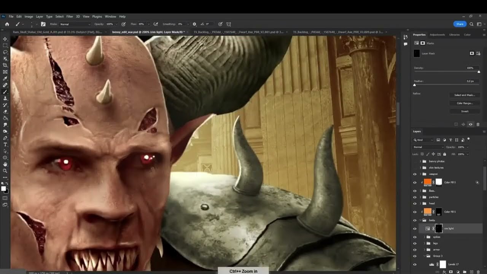Screen dimensions: 487x274
Task: Delete mask using Properties trash icon
Action: pyautogui.click(x=478, y=124)
